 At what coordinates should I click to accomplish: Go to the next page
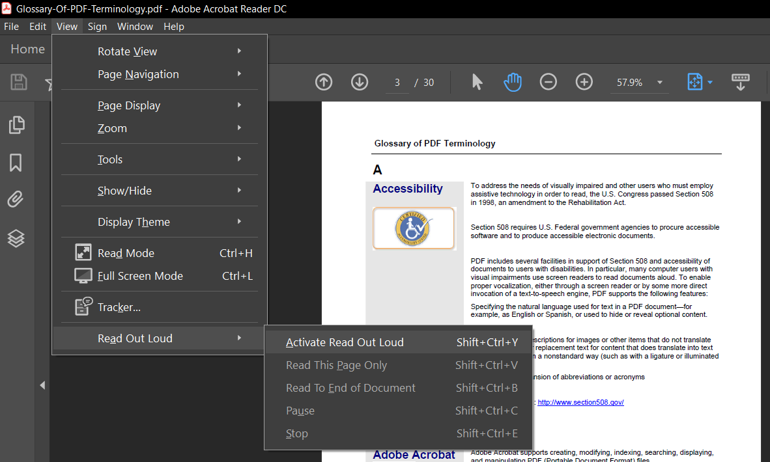[x=359, y=81]
